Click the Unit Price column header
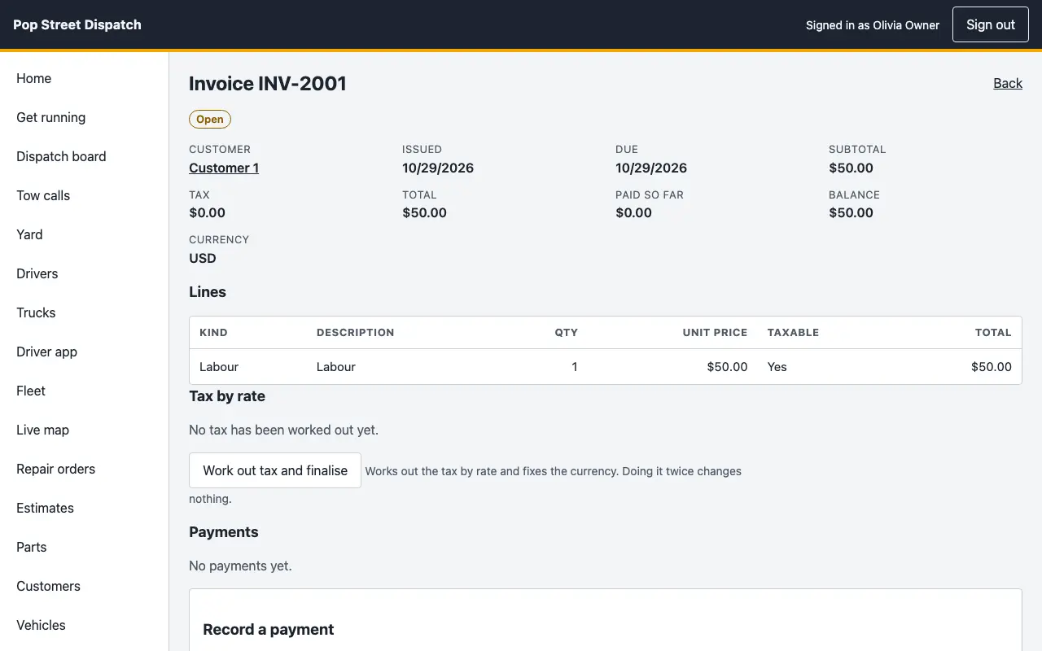The image size is (1042, 651). click(x=715, y=333)
